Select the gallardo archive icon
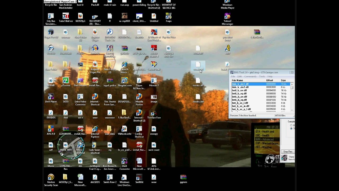This screenshot has height=191, width=339. tap(124, 50)
